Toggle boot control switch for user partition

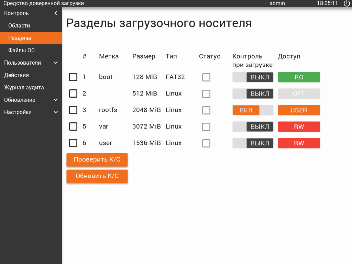(253, 143)
